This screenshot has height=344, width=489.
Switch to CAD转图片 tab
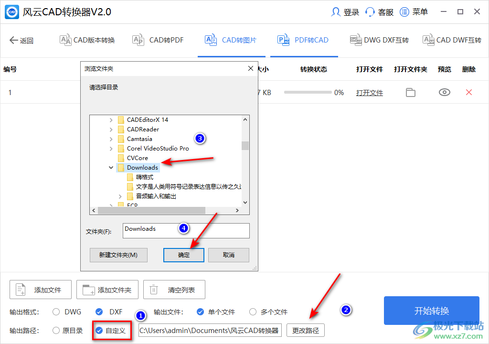pyautogui.click(x=231, y=40)
